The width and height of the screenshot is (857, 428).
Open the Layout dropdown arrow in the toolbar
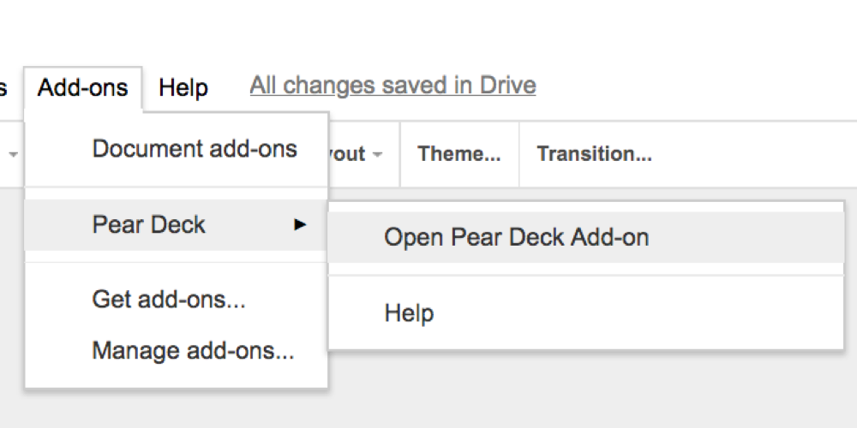[377, 155]
